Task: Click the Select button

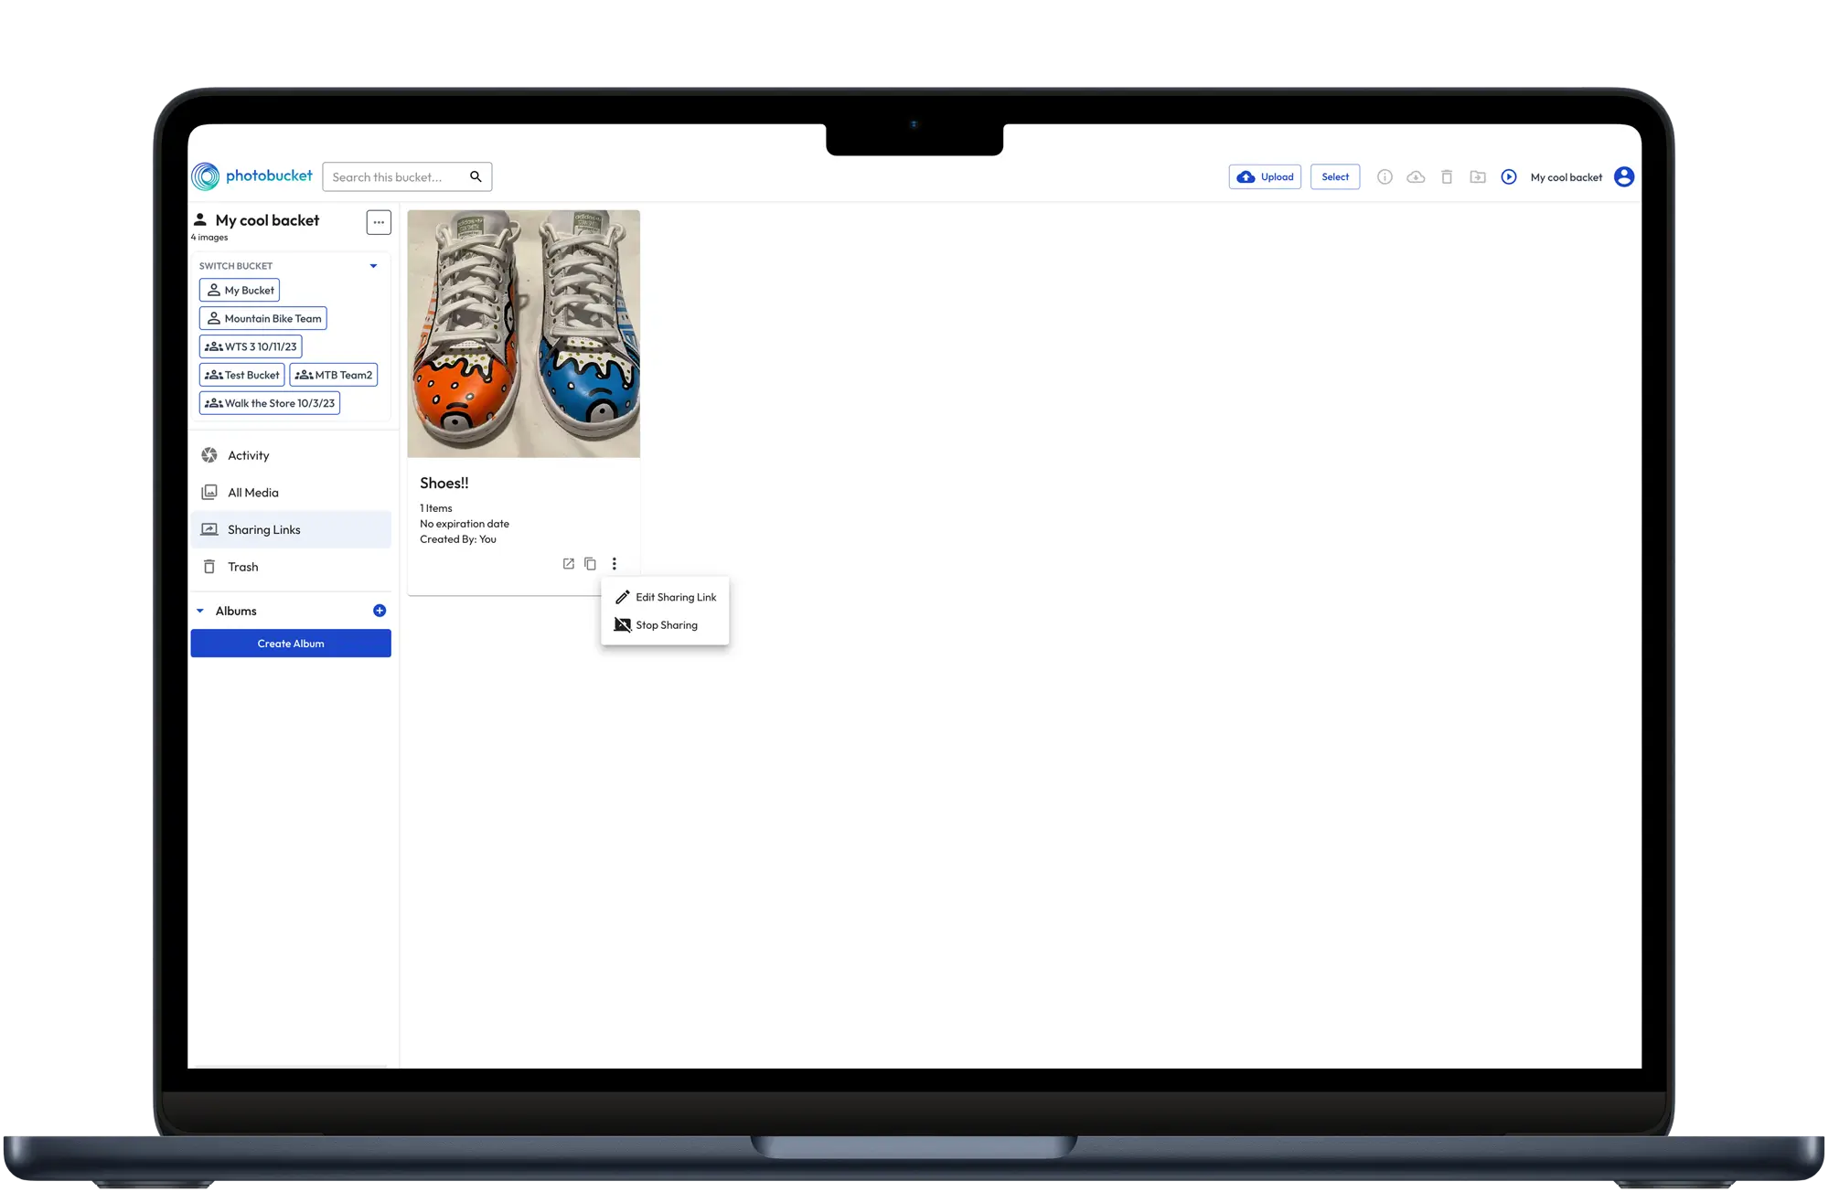Action: tap(1335, 176)
